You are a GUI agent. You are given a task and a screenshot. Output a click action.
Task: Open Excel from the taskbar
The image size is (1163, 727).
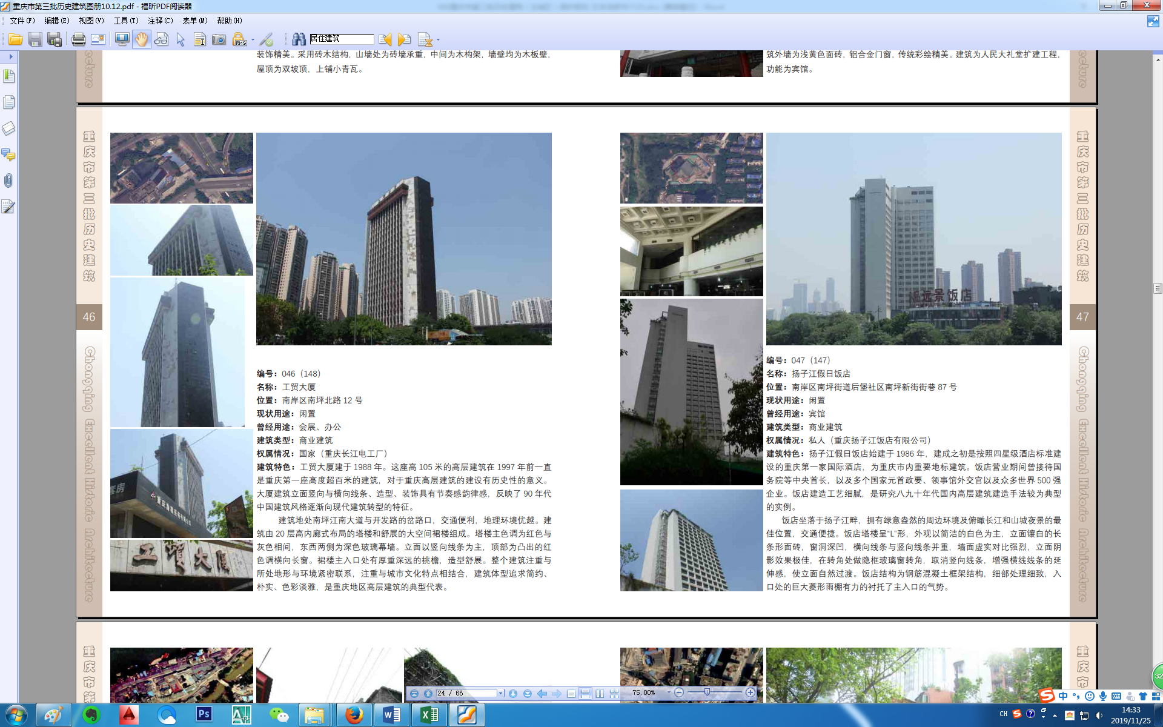tap(429, 715)
